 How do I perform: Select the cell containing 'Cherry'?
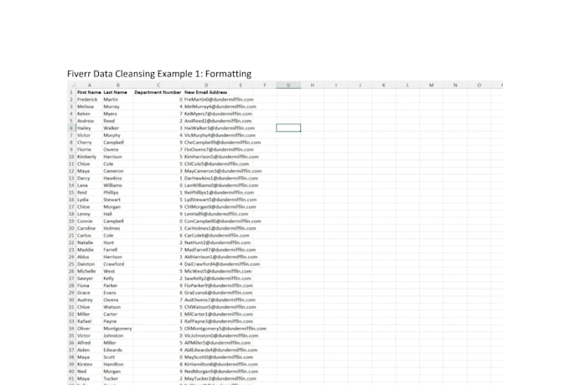tap(89, 143)
